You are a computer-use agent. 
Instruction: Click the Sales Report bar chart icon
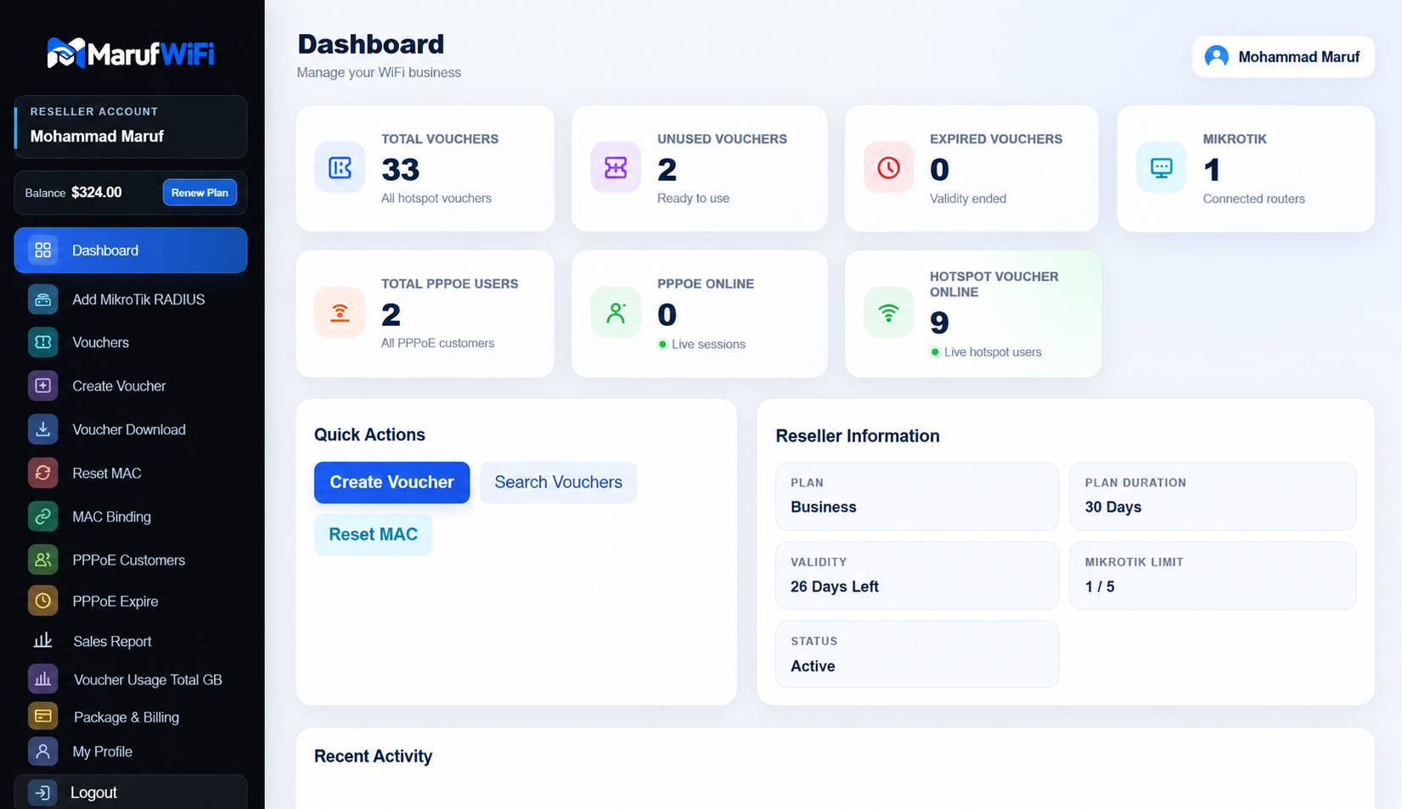(42, 641)
